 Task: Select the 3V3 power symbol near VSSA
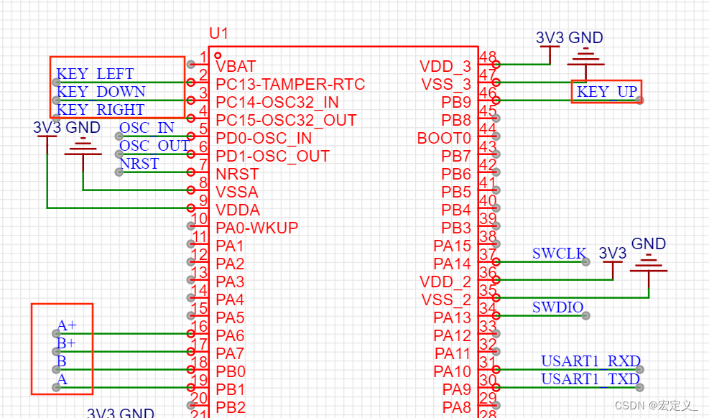(45, 140)
